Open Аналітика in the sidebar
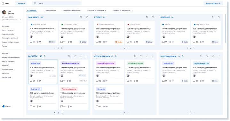This screenshot has height=121, width=230. 6,65
